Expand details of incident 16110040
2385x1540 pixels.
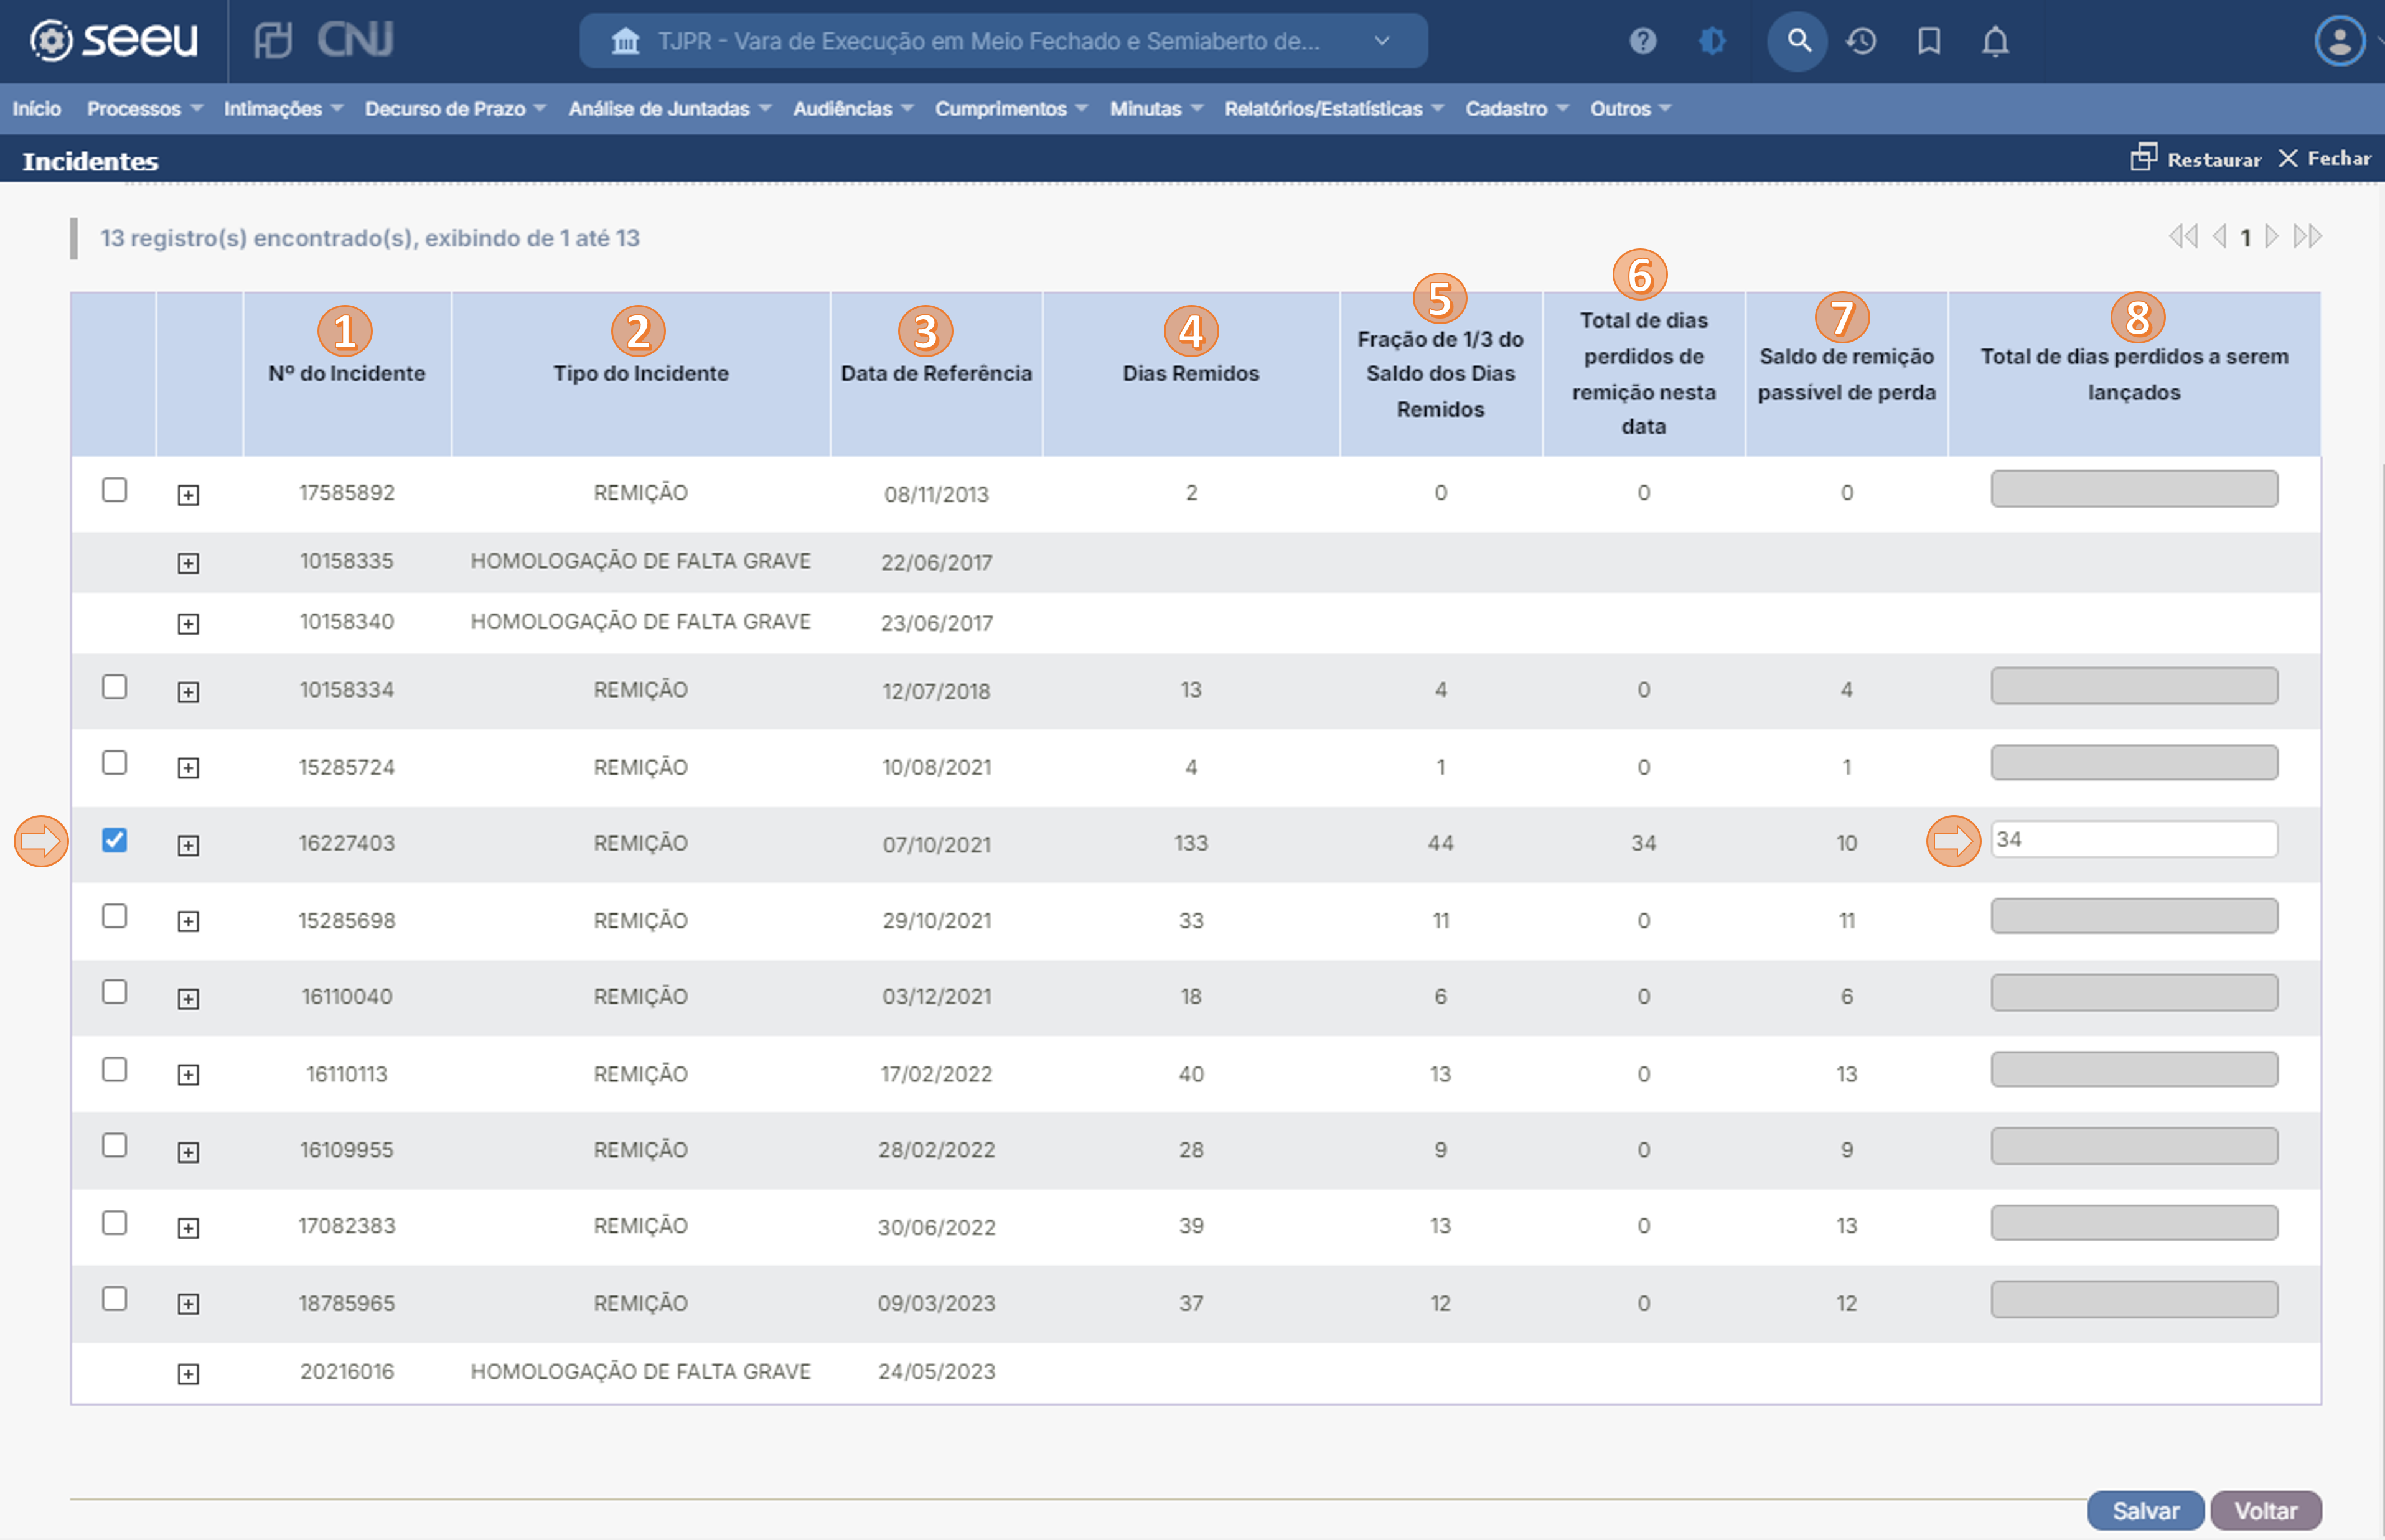tap(188, 998)
